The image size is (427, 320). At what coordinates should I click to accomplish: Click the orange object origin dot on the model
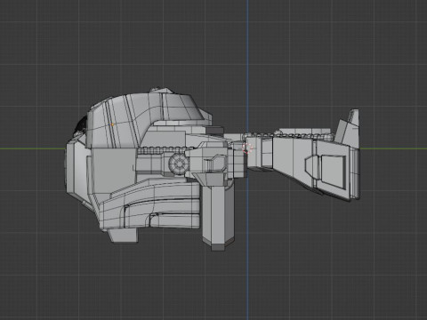112,124
